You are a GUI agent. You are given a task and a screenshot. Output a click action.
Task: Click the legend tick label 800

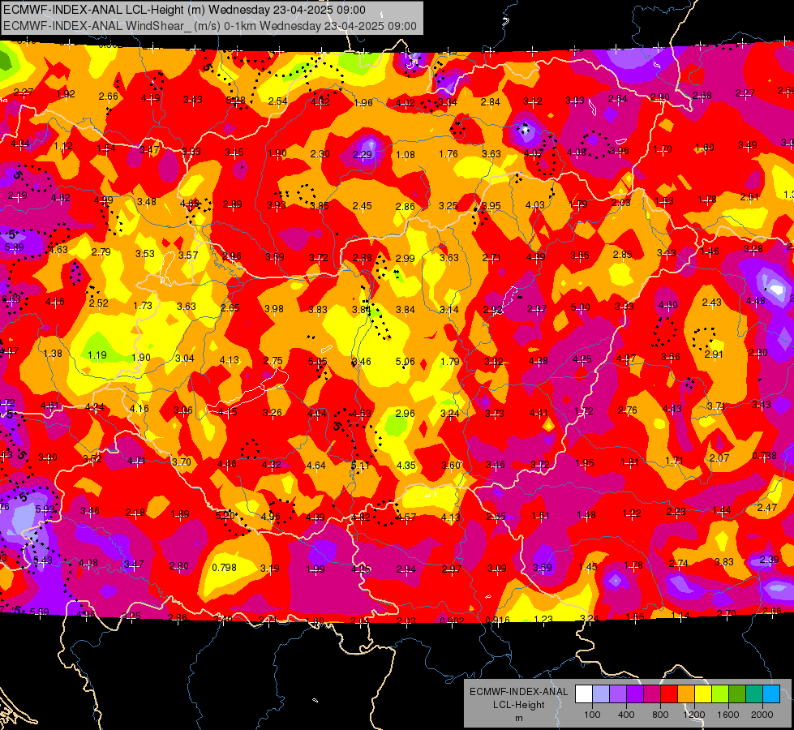(660, 715)
